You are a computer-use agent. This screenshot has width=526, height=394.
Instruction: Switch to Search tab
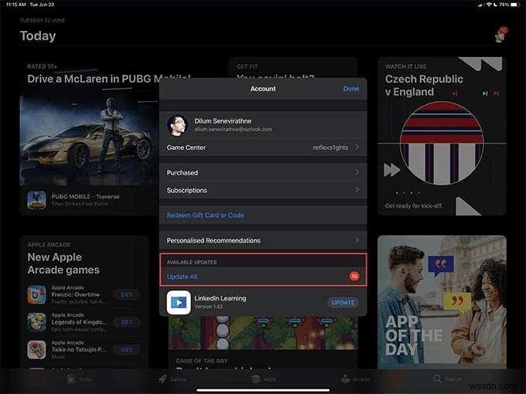tap(447, 379)
